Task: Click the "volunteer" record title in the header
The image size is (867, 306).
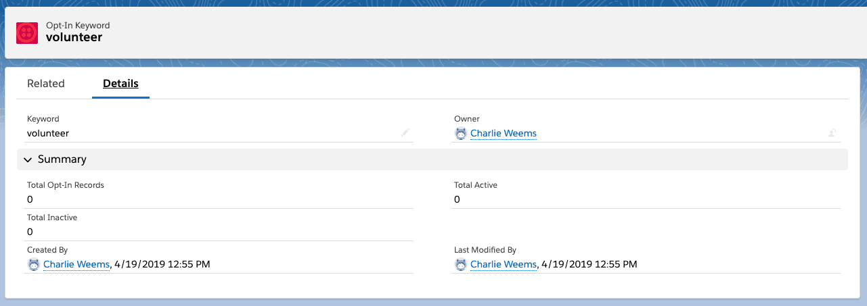Action: [x=74, y=38]
